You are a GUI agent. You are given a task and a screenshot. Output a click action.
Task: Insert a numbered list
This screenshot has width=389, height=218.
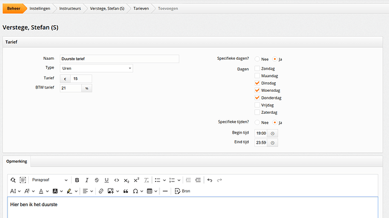click(x=172, y=180)
